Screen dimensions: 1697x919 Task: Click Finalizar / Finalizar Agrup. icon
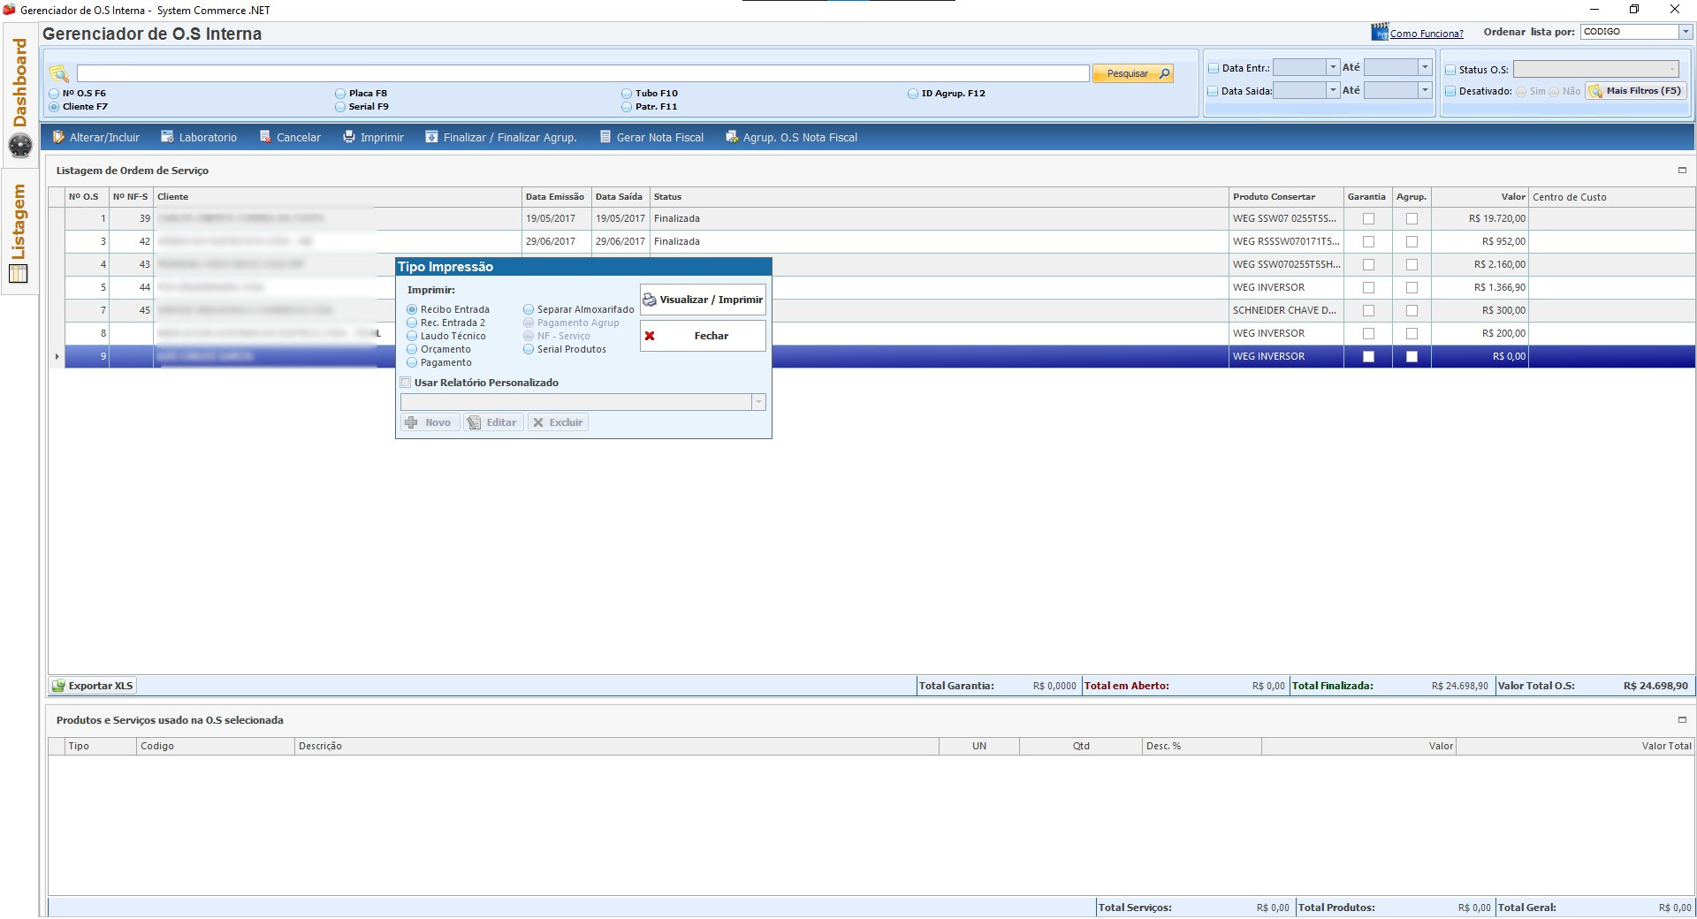click(431, 137)
